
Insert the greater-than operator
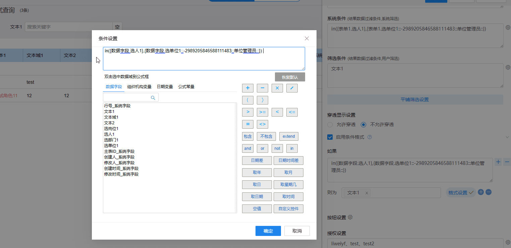247,112
